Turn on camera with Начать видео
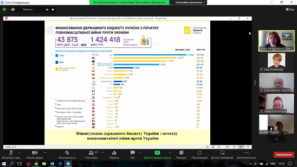The width and height of the screenshot is (297, 167). [x=35, y=154]
